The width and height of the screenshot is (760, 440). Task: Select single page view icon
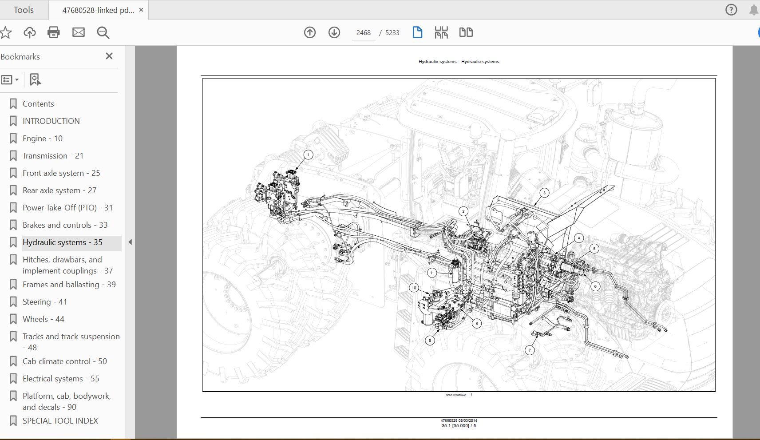(417, 32)
